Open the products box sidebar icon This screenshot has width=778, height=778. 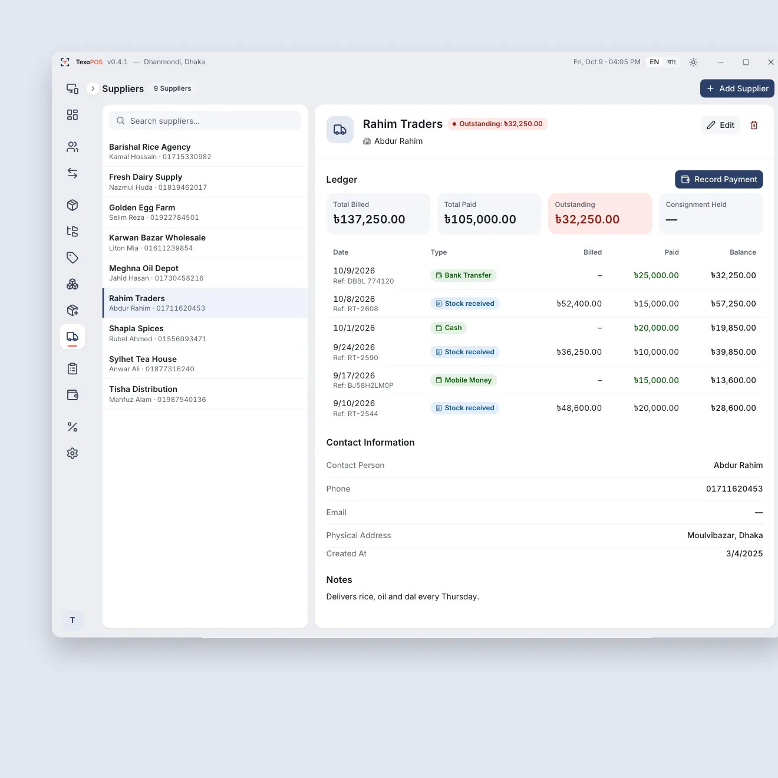click(72, 205)
